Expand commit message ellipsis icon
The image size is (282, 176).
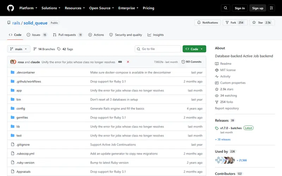coord(120,62)
